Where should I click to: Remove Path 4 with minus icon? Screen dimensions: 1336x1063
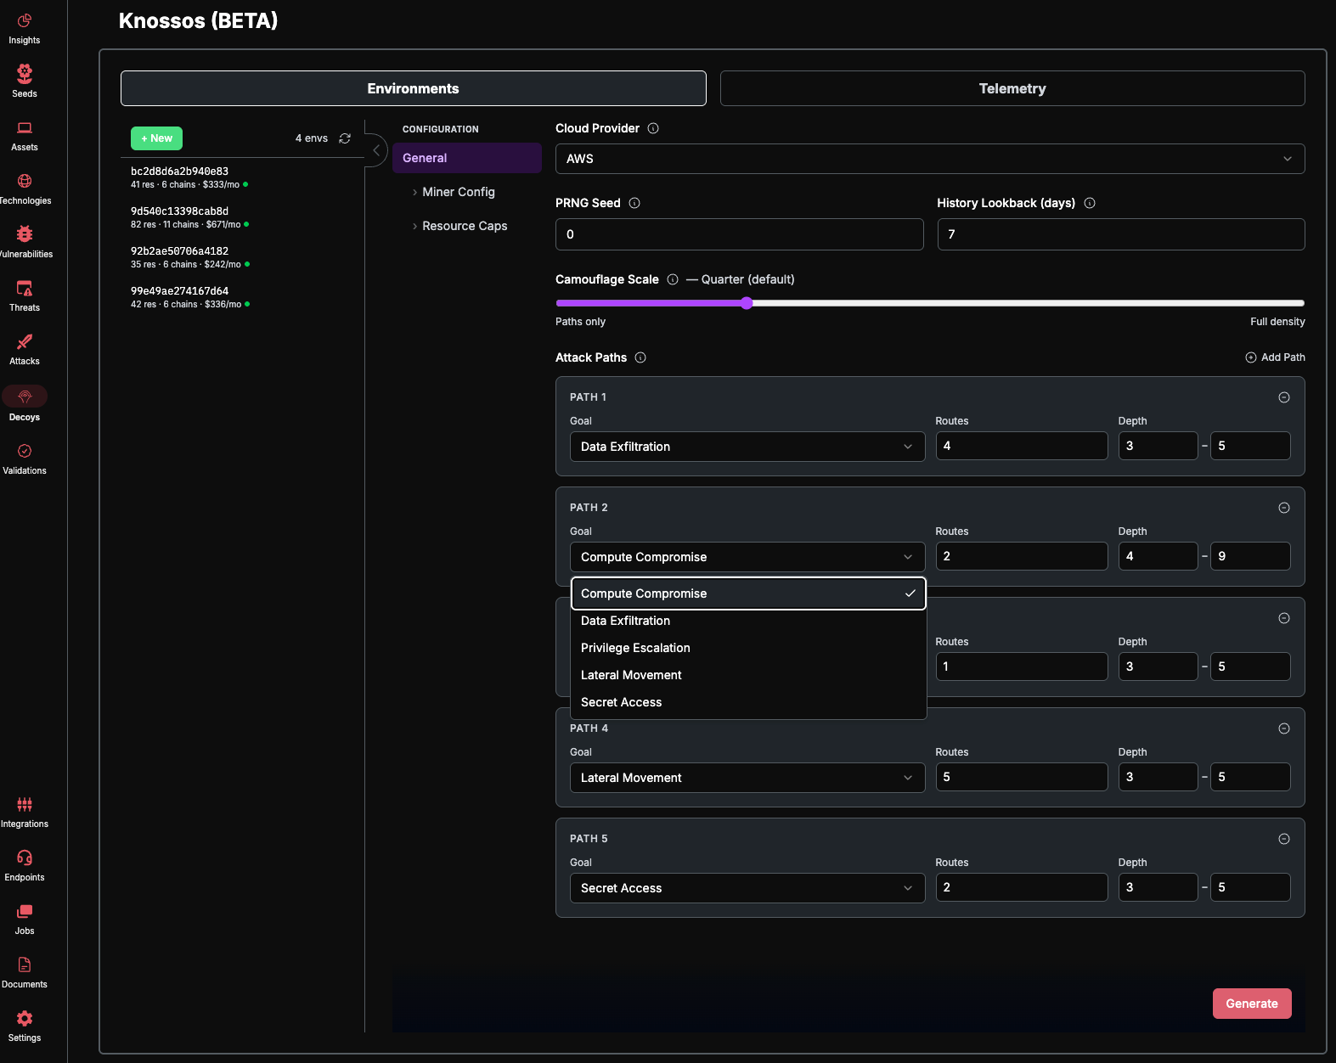1284,728
